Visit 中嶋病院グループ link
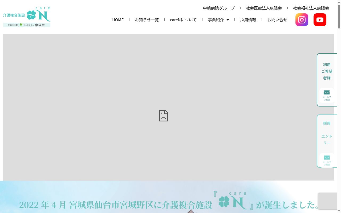341x213 pixels. (219, 8)
